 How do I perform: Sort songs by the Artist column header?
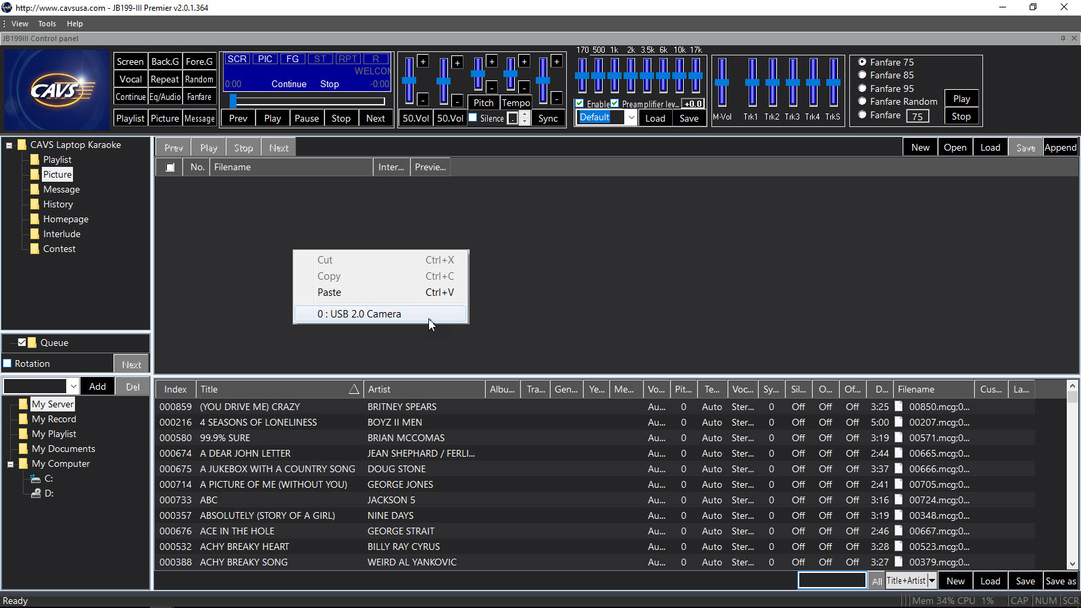point(424,389)
